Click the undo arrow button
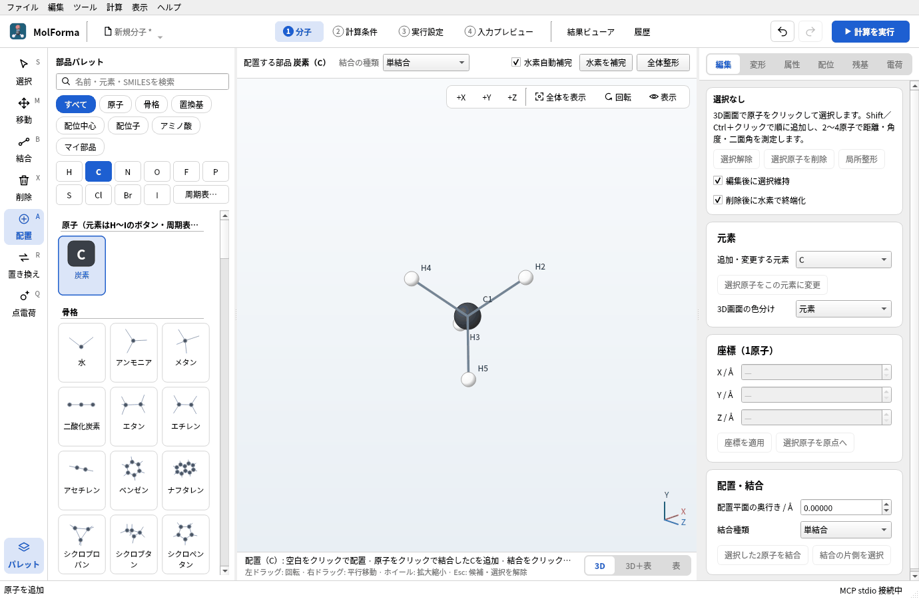This screenshot has height=599, width=919. point(782,31)
